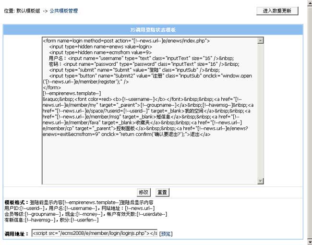The height and width of the screenshot is (245, 312).
Task: Open the [预览] preview link
Action: (166, 234)
